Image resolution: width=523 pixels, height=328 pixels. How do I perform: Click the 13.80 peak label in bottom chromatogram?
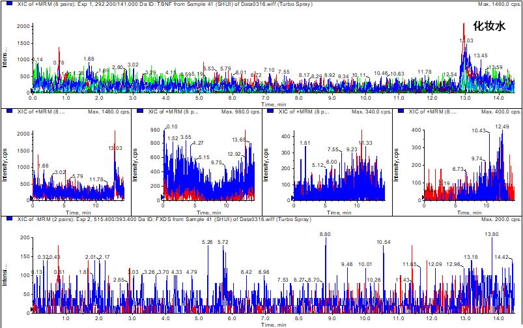click(x=492, y=234)
